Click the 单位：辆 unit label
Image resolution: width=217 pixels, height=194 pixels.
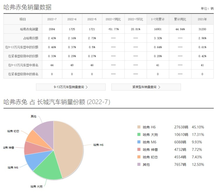coord(207,9)
